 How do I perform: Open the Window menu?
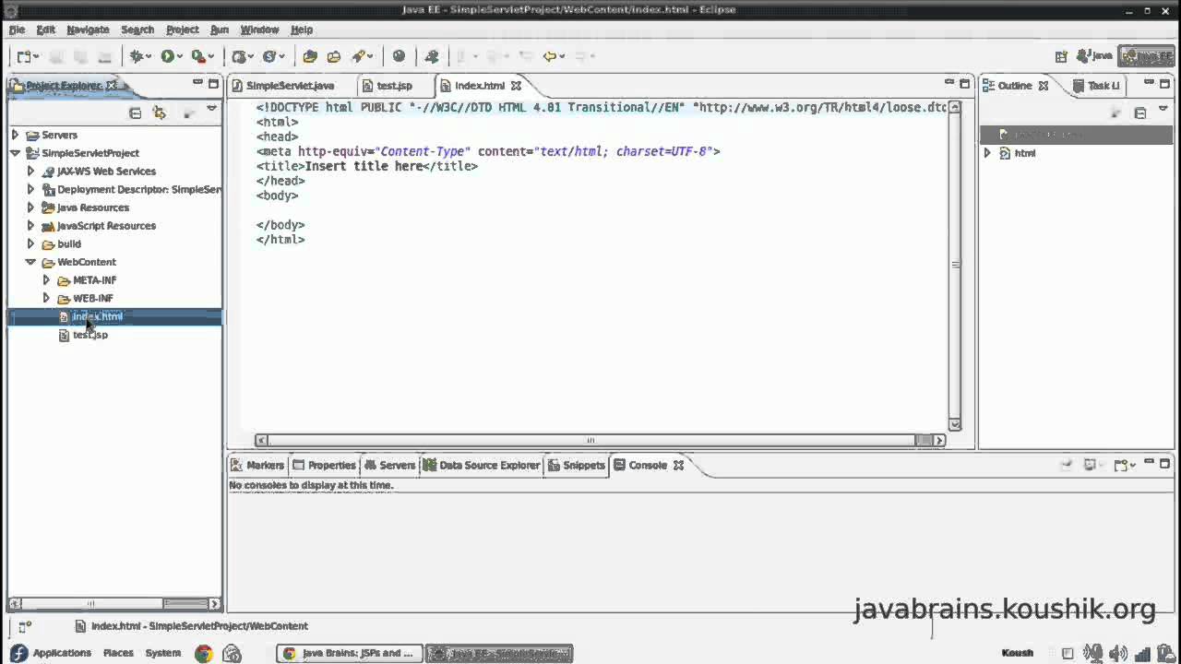tap(260, 30)
